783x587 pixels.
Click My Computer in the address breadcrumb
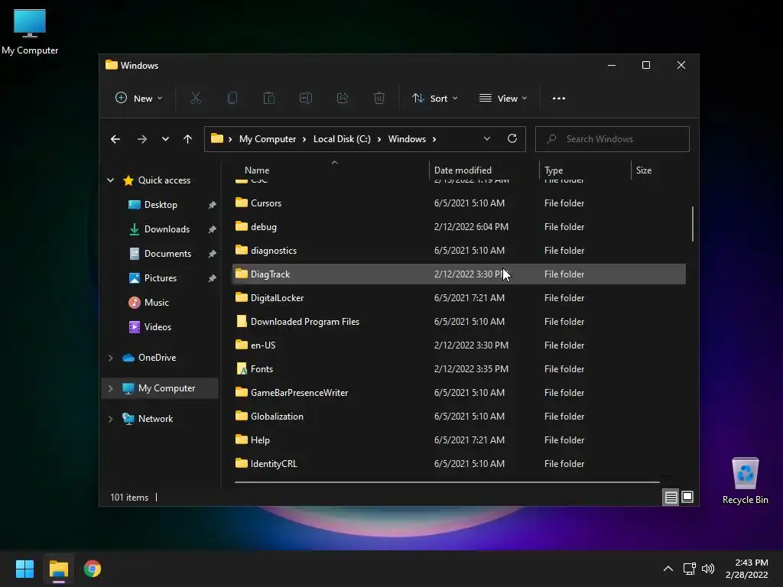pos(268,139)
